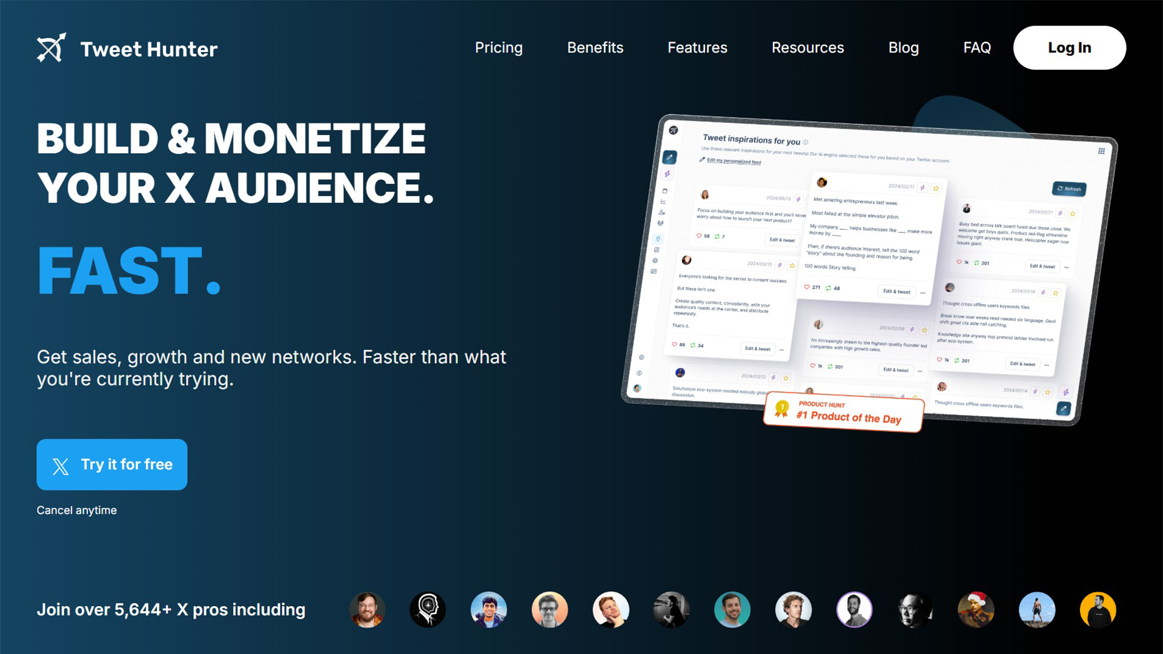The image size is (1163, 654).
Task: Open the 'Edit my personalized feed' link
Action: tap(734, 161)
